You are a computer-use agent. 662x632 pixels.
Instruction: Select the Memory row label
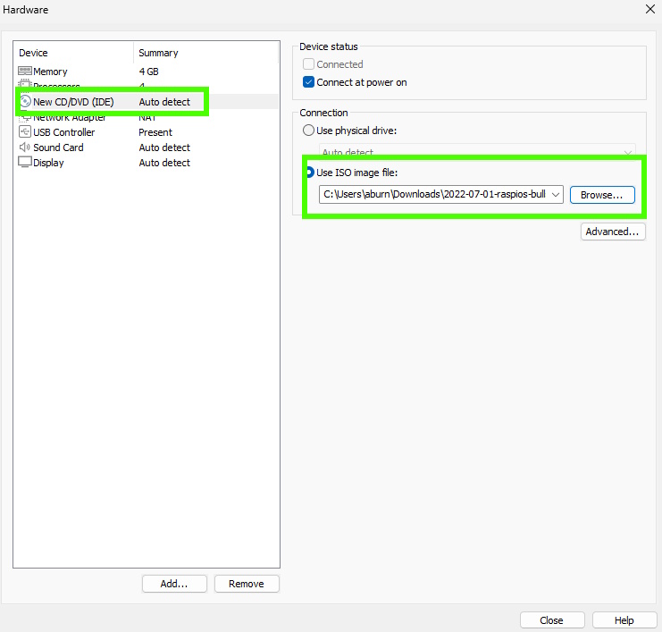[x=50, y=72]
